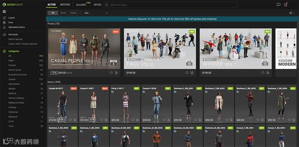
Task: Click the Free gift icon in sidebar
Action: 4,22
